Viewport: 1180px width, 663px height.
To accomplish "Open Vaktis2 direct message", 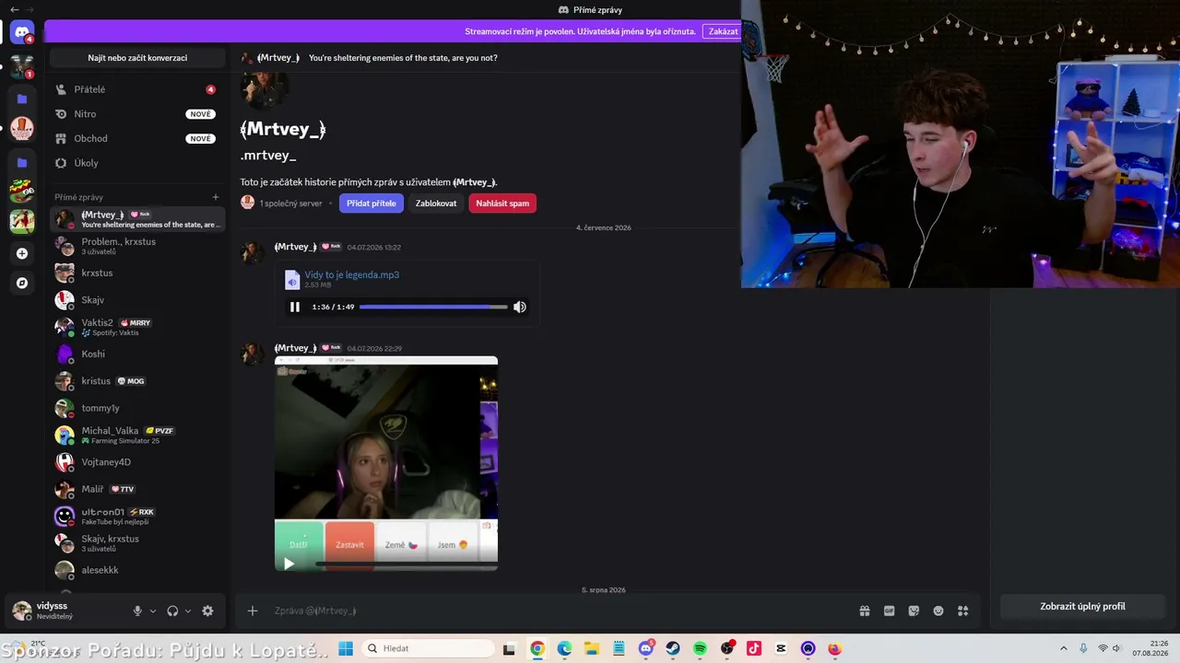I will pyautogui.click(x=136, y=327).
